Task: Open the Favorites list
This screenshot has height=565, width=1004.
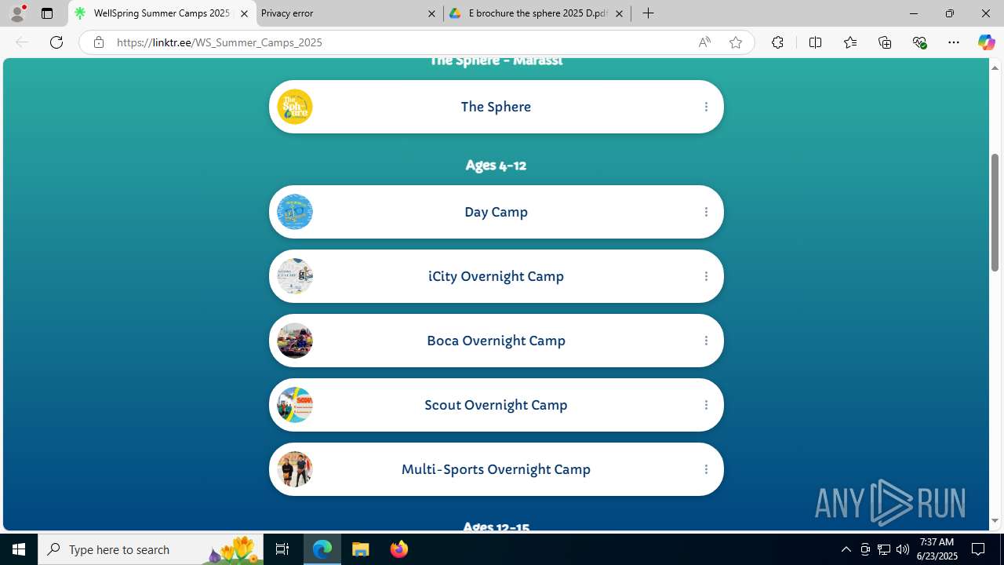Action: coord(849,42)
